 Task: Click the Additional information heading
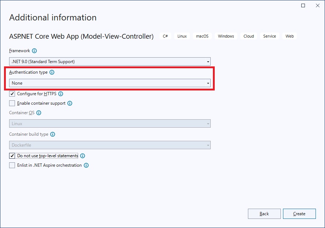[53, 18]
